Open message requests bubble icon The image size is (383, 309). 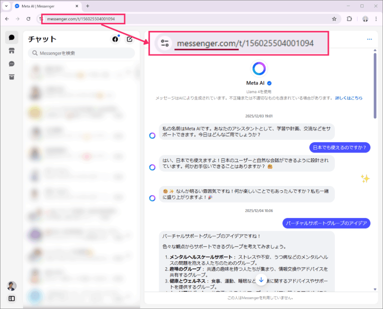(12, 64)
